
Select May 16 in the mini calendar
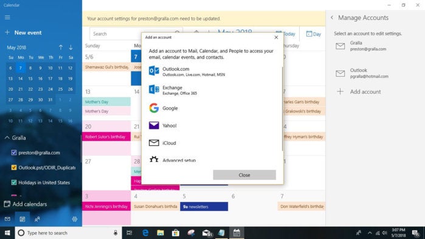point(40,78)
